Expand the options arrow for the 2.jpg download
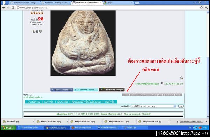210x137 pixels. pyautogui.click(x=101, y=121)
